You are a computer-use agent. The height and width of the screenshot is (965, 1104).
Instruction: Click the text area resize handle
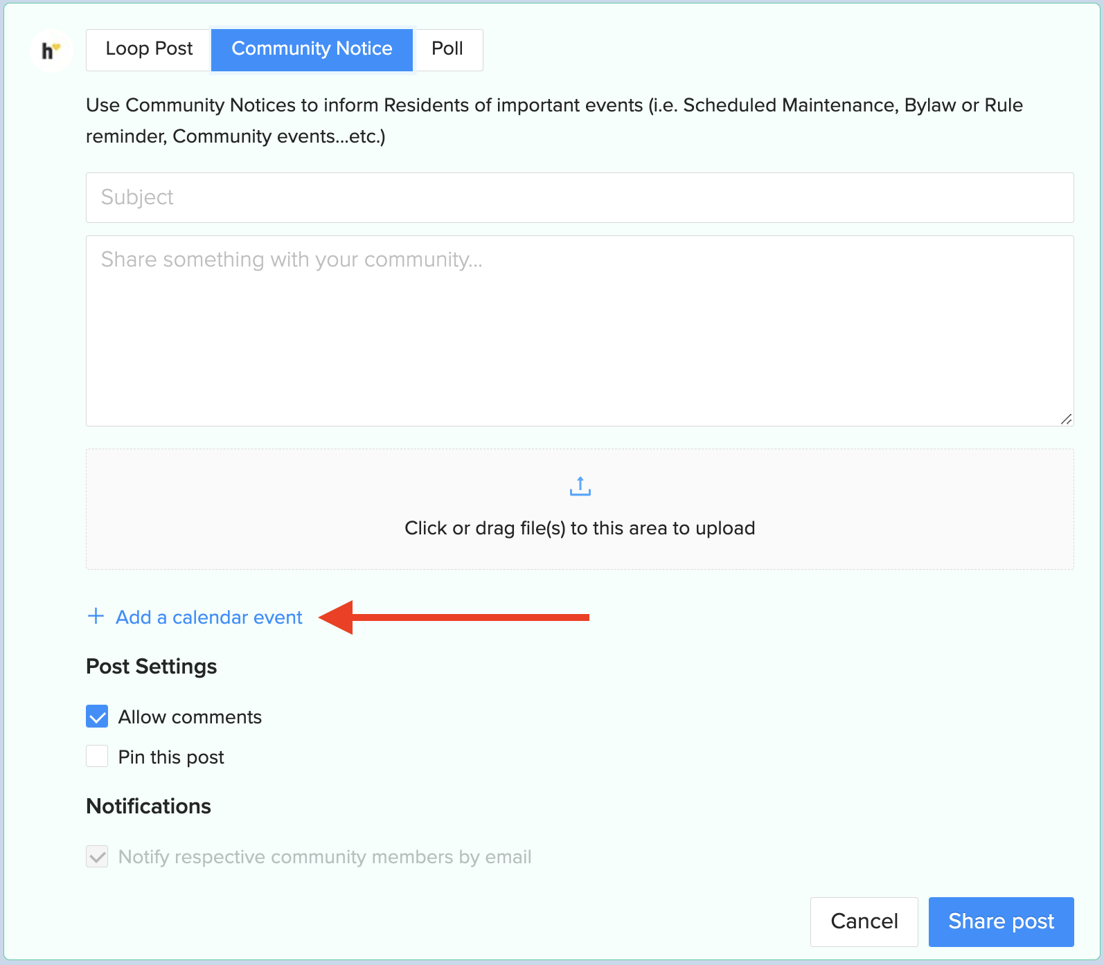coord(1067,420)
